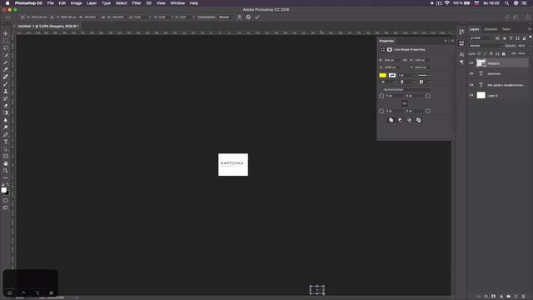Select the Blur tool
The width and height of the screenshot is (533, 300).
[6, 120]
